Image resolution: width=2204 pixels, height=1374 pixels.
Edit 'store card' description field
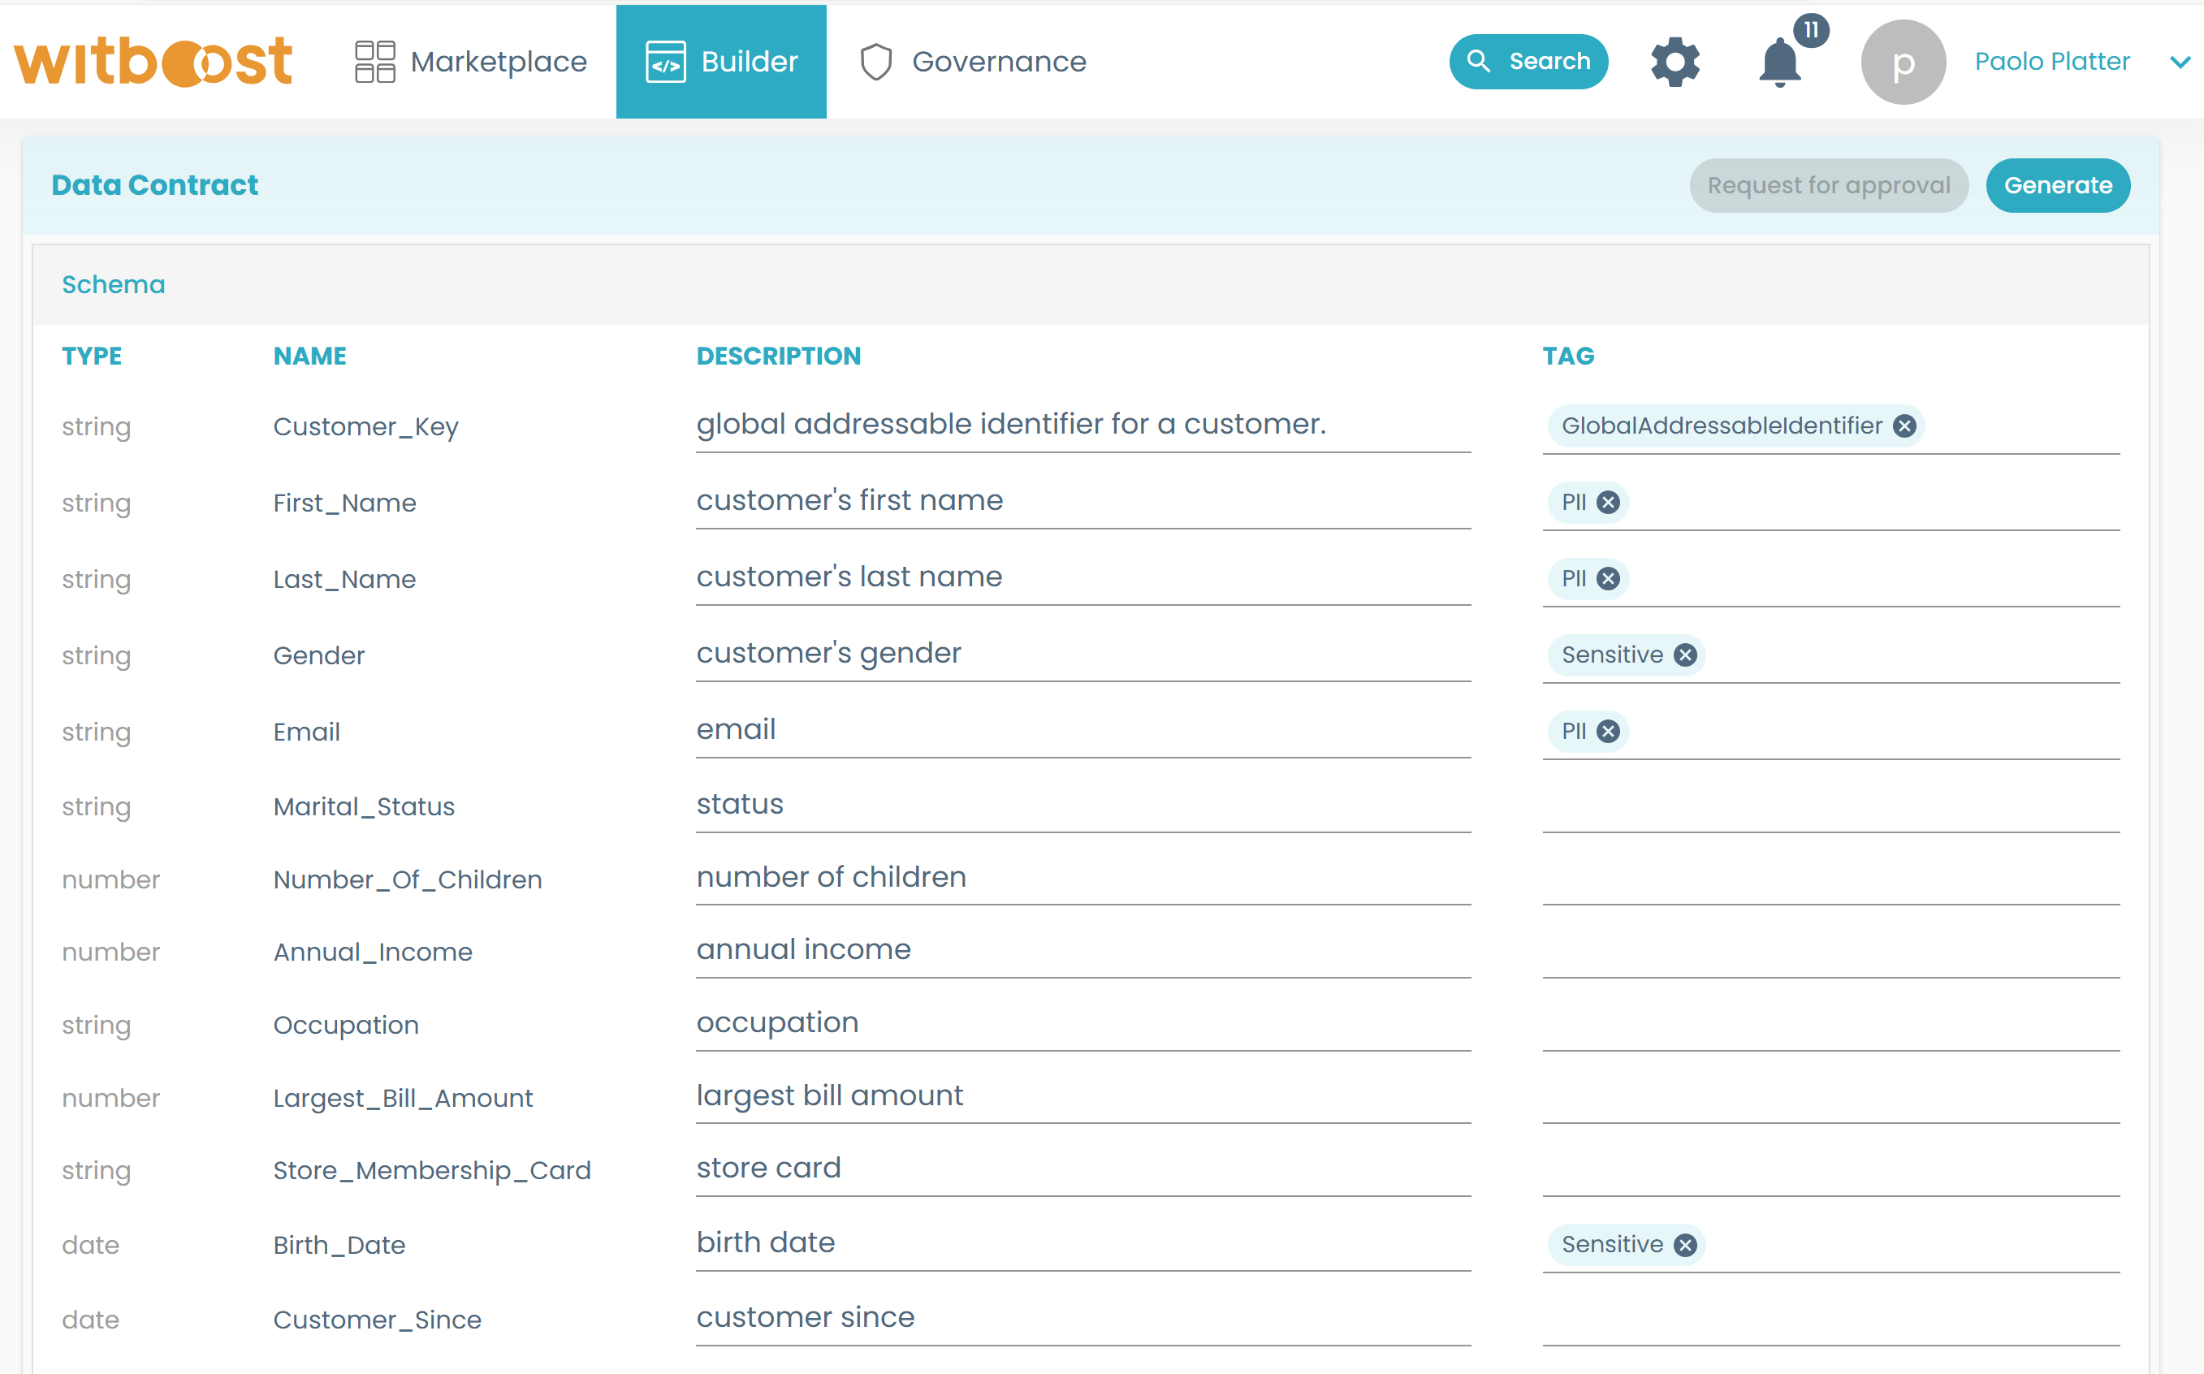coord(1084,1169)
